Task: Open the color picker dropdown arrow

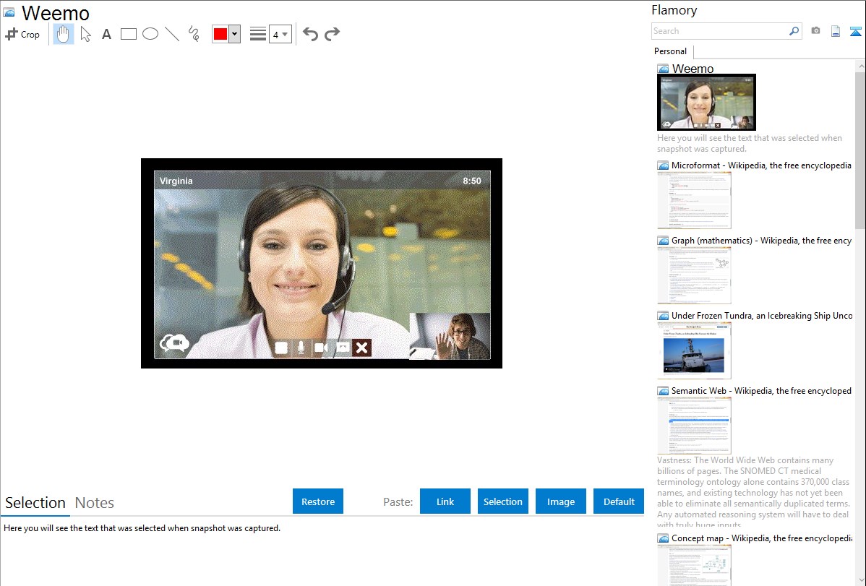Action: (234, 34)
